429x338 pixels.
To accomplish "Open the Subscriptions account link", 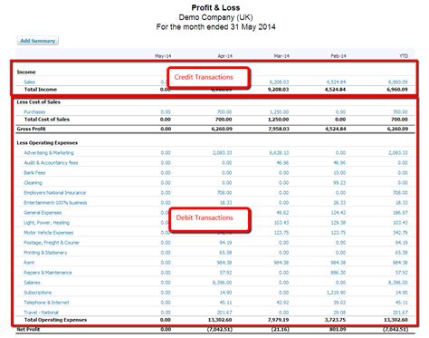I will coord(38,293).
